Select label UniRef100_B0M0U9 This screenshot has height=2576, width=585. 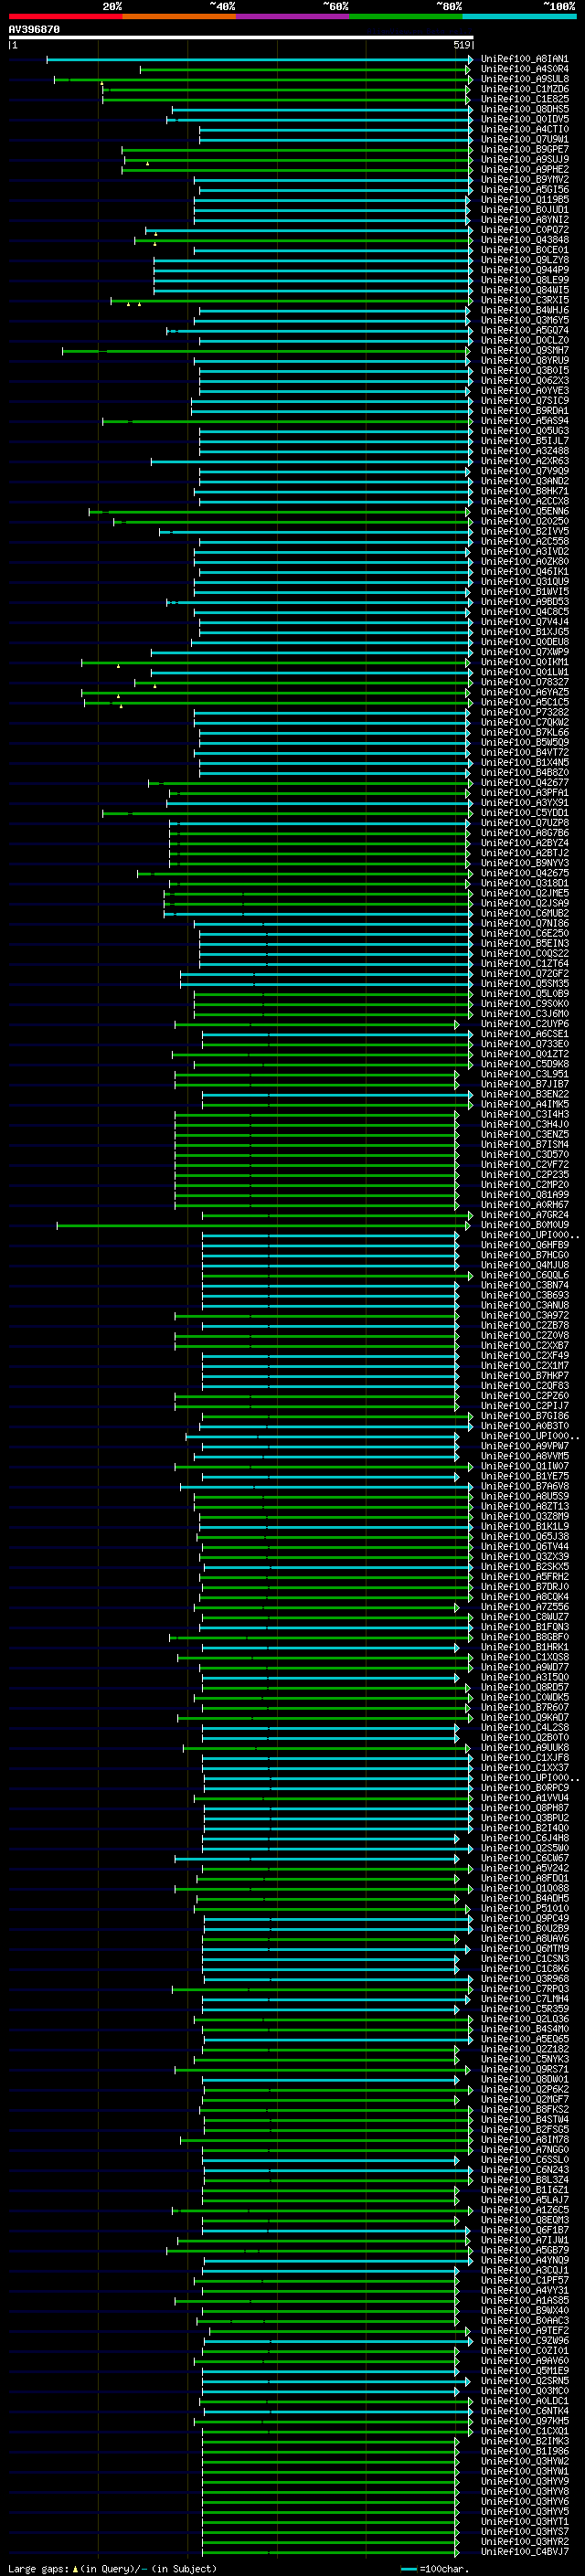coord(525,1225)
